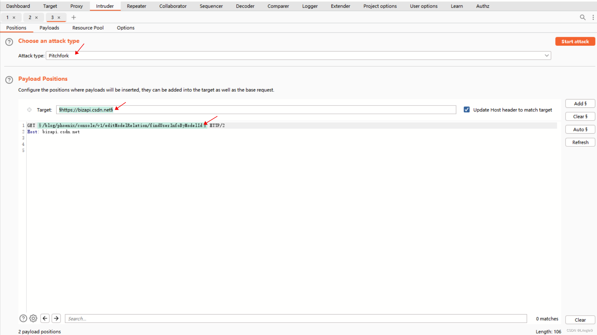
Task: Go to previous match with back arrow
Action: point(45,318)
